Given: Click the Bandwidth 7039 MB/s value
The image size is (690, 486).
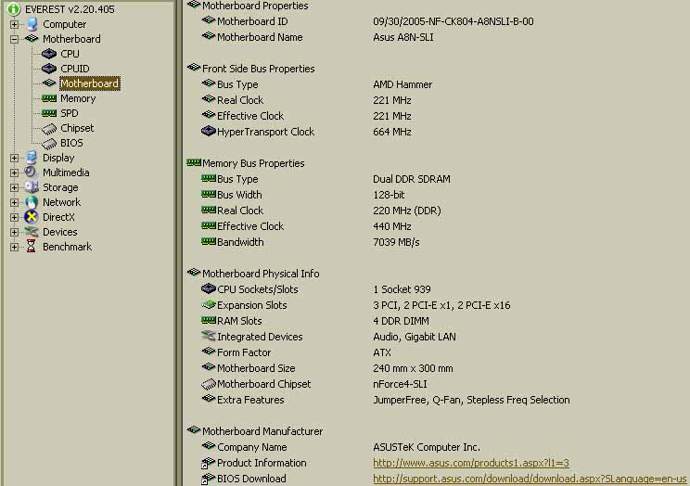Looking at the screenshot, I should point(396,242).
